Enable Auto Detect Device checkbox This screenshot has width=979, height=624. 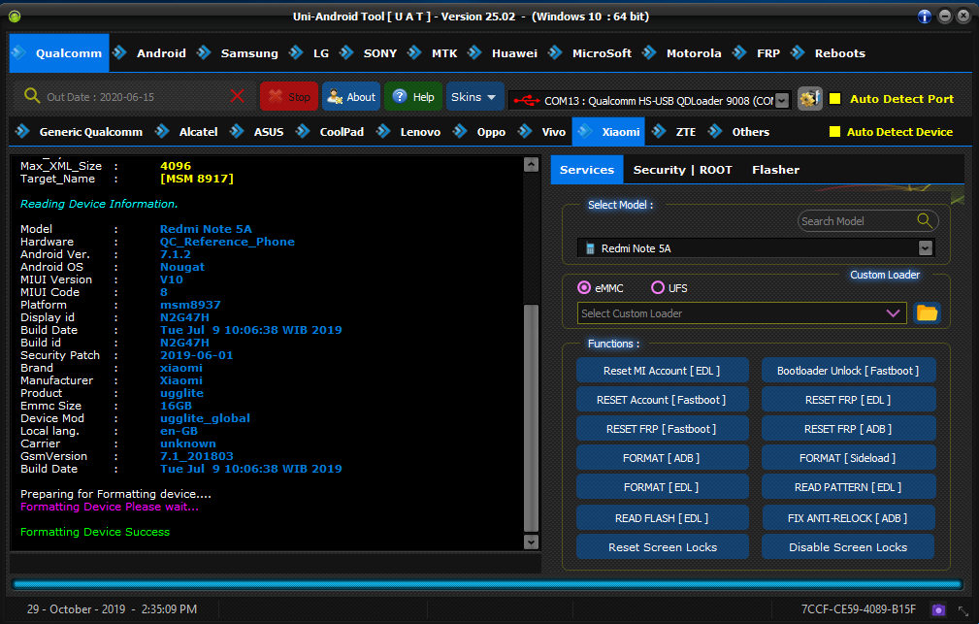(834, 132)
